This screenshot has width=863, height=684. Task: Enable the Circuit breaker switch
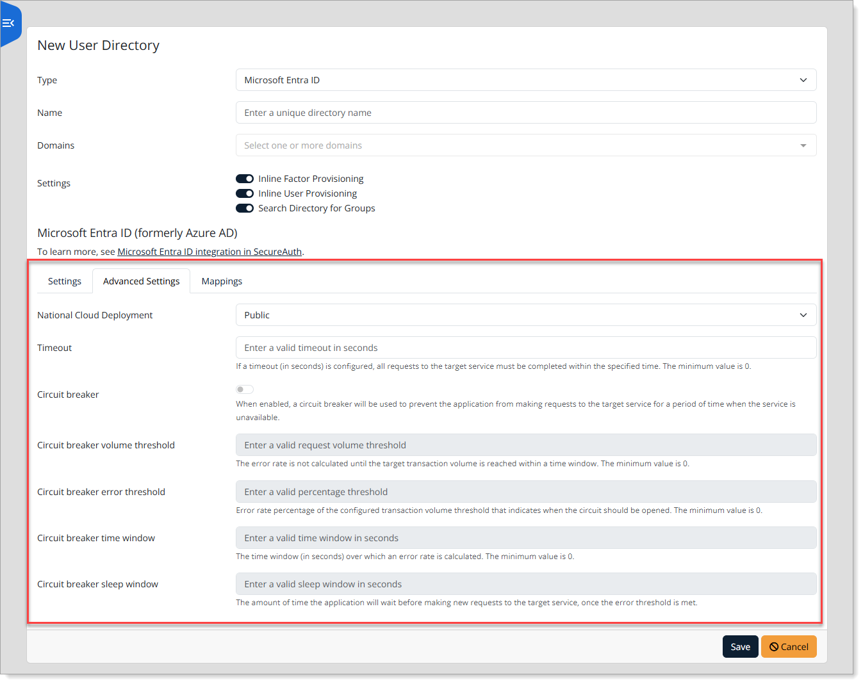coord(245,389)
